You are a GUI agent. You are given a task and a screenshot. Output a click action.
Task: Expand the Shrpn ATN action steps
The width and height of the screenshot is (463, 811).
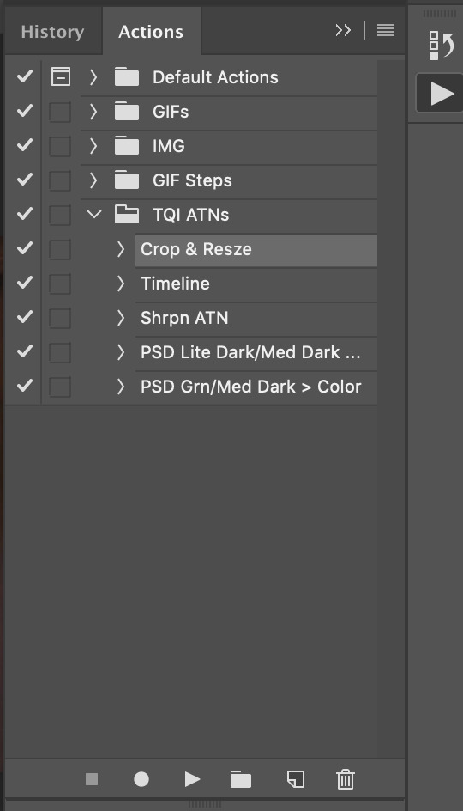pyautogui.click(x=121, y=318)
